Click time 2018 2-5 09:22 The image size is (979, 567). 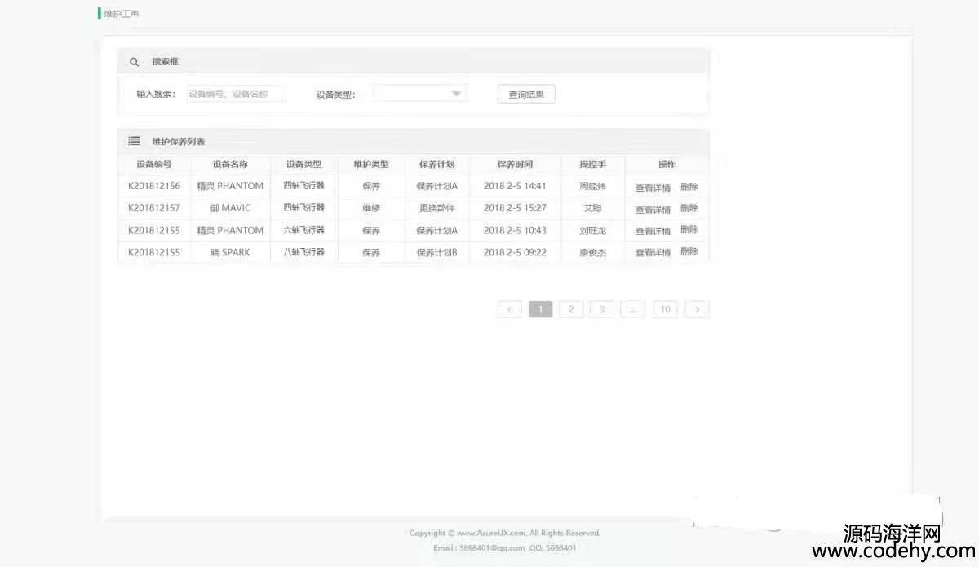515,252
